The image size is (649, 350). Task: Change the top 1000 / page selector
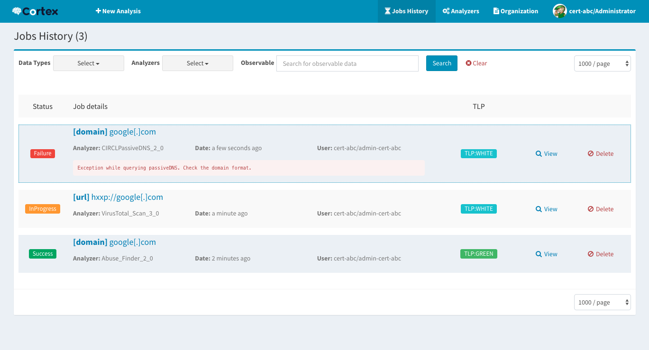click(602, 63)
